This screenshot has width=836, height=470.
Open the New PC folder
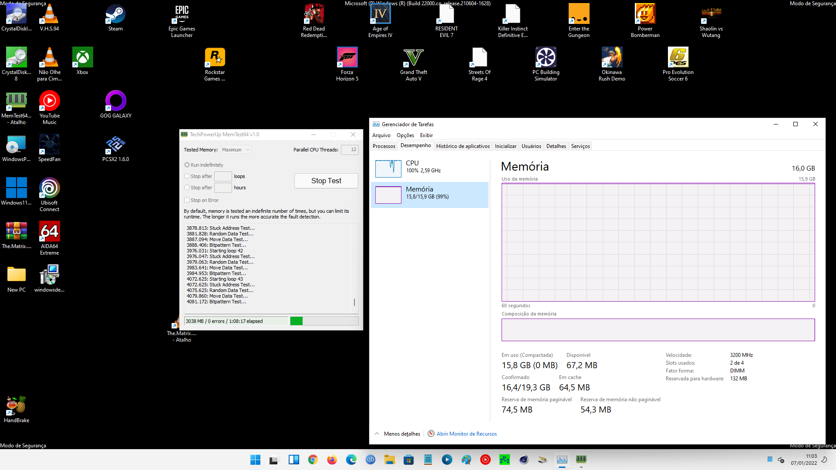pos(17,279)
